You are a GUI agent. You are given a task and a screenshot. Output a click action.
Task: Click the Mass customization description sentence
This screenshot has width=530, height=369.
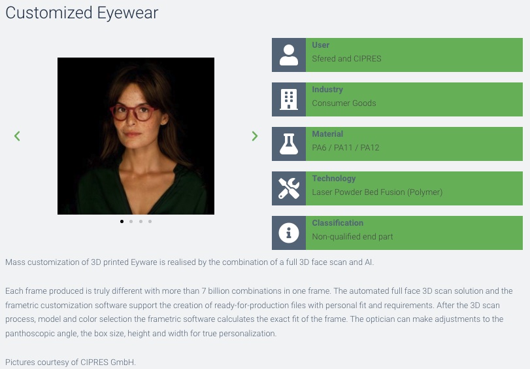point(190,262)
